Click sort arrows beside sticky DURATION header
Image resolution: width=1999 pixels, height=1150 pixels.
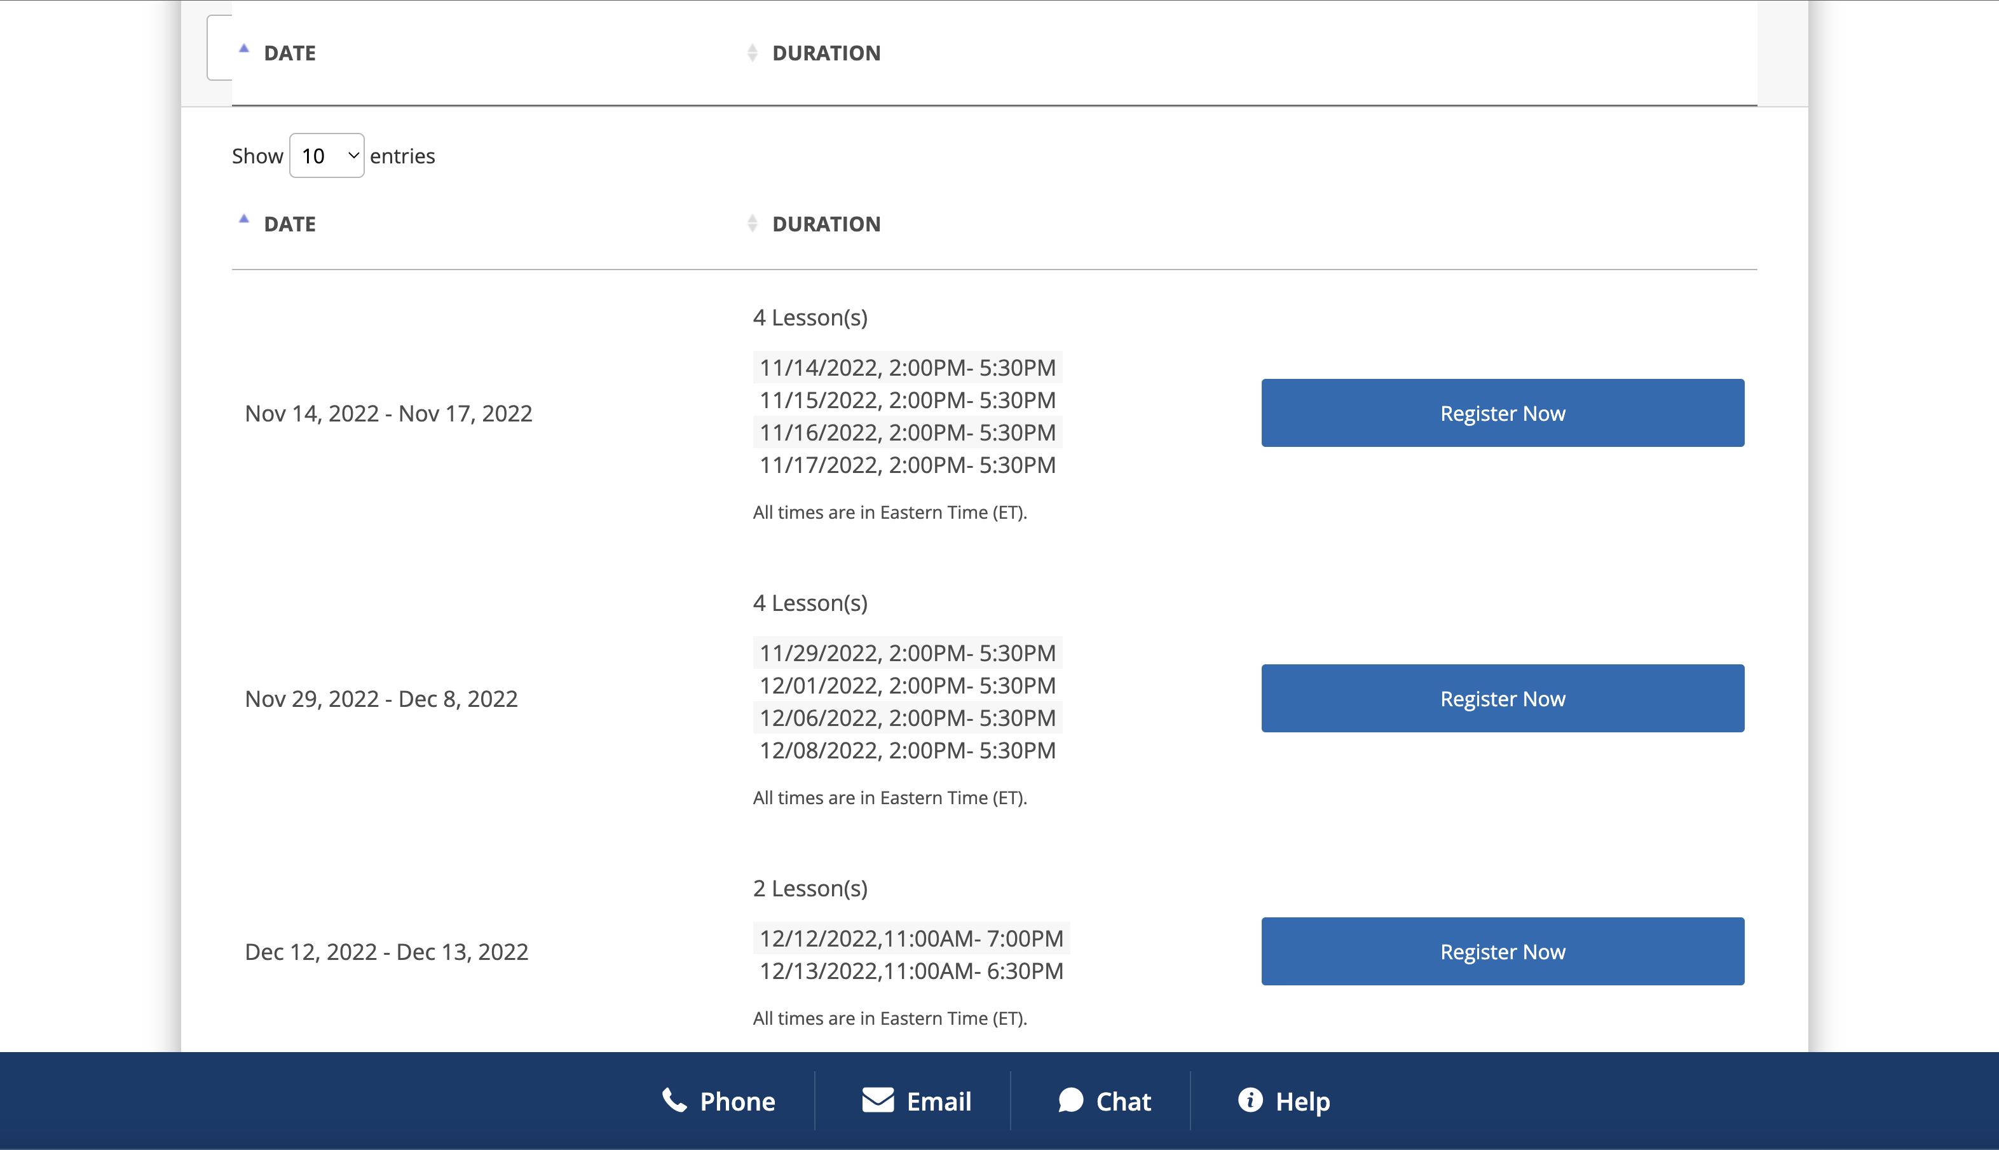(751, 53)
